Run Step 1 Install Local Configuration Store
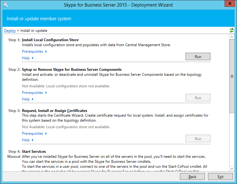The width and height of the screenshot is (237, 184). [x=198, y=56]
